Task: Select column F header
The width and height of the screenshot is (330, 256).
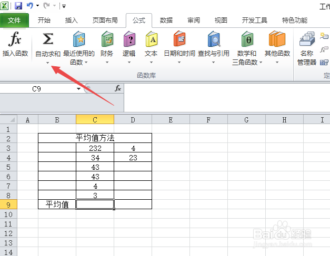Action: point(208,120)
